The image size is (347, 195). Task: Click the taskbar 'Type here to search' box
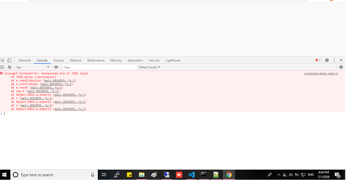click(54, 175)
